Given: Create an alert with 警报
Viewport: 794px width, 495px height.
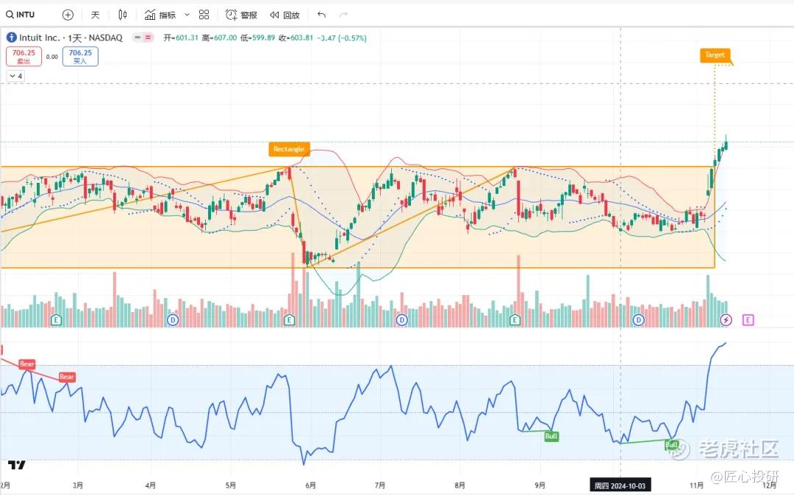Looking at the screenshot, I should [242, 15].
